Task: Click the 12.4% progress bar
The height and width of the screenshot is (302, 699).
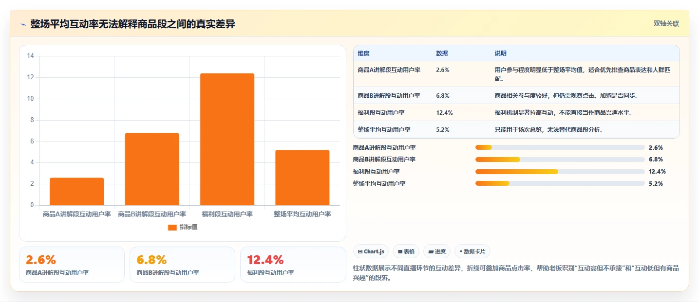Action: 560,172
